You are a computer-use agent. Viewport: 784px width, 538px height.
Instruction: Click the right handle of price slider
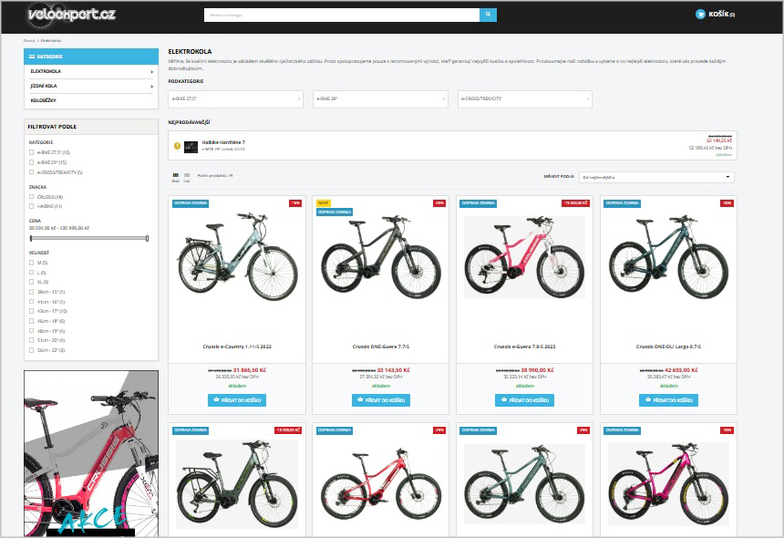click(x=147, y=239)
